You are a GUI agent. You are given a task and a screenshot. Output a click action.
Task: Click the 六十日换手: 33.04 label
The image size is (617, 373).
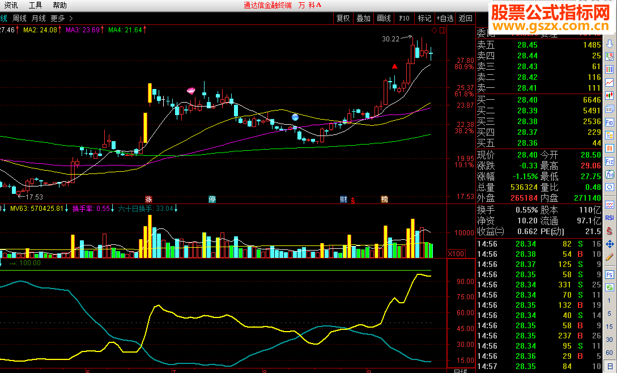point(146,209)
